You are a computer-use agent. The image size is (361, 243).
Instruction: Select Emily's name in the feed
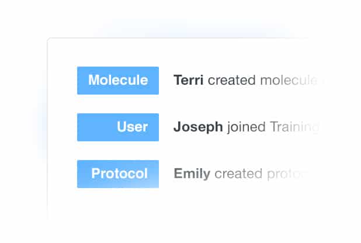[192, 174]
